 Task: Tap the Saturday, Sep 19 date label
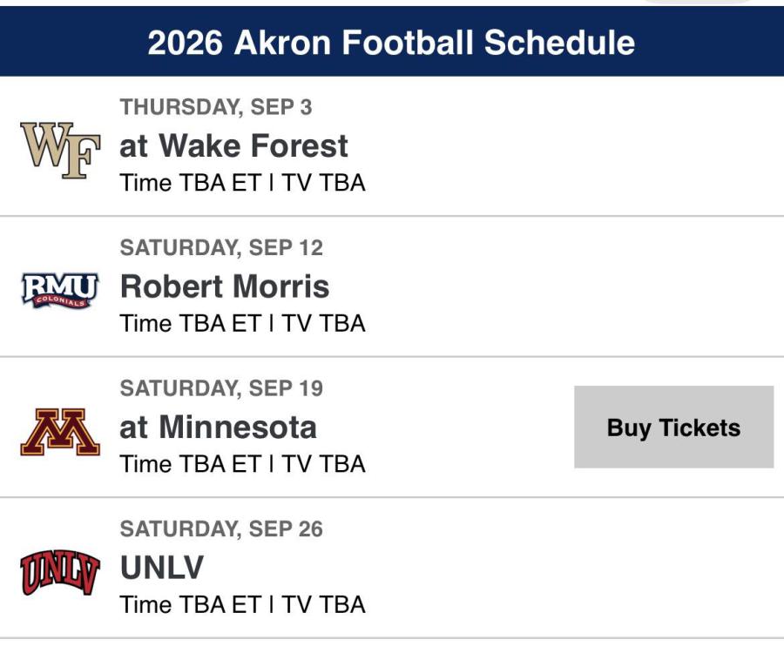point(221,388)
